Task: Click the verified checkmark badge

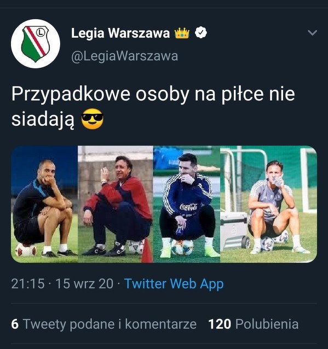Action: [x=201, y=32]
